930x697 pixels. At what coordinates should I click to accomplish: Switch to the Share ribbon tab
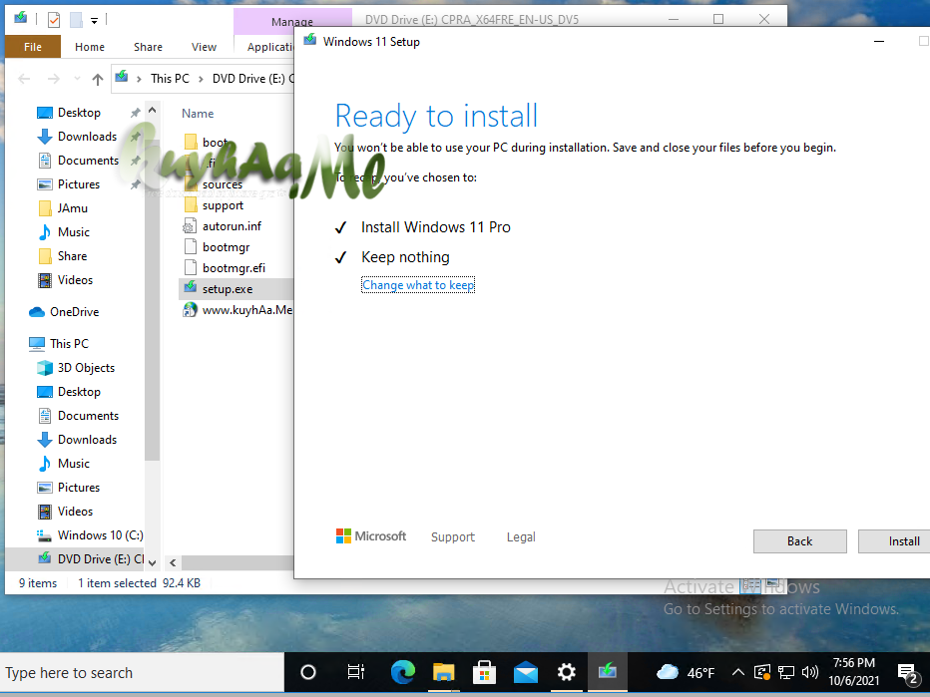tap(148, 47)
